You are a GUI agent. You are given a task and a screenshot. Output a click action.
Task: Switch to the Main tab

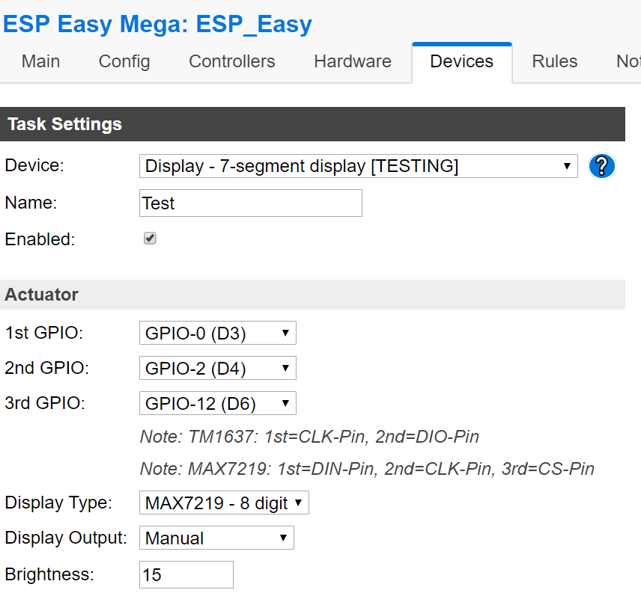coord(41,61)
